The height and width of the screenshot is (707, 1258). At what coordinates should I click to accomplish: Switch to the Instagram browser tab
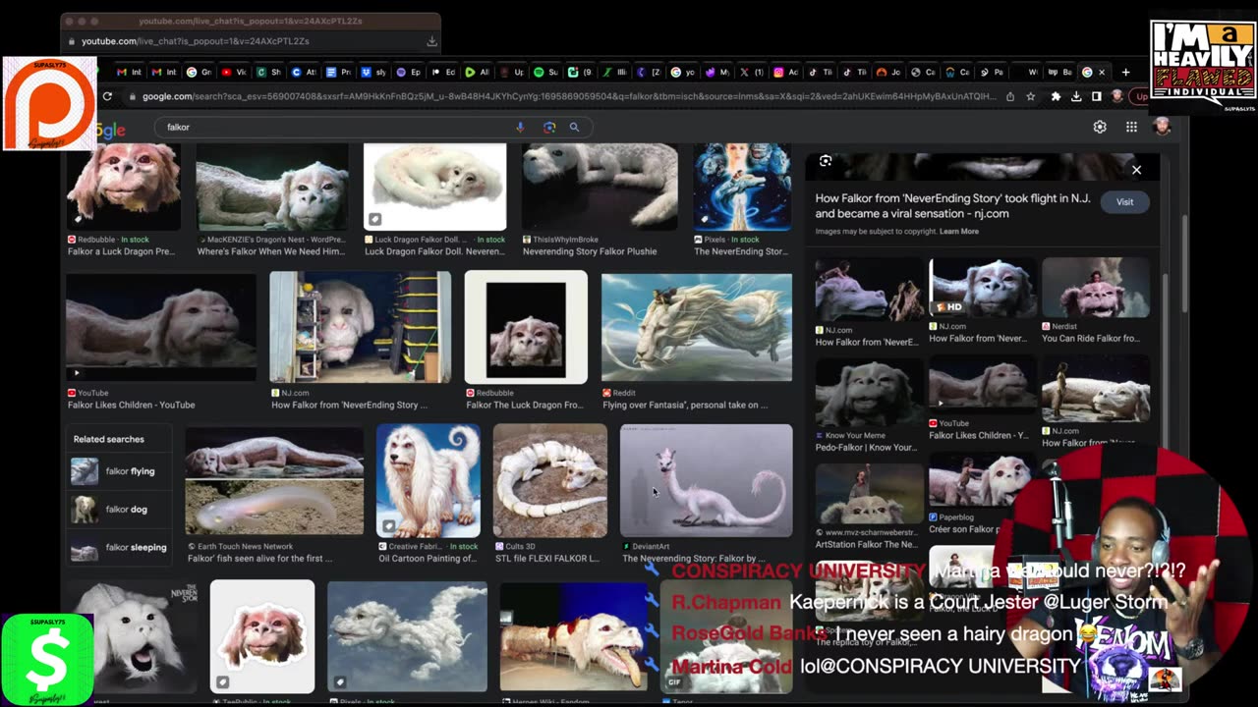point(784,72)
